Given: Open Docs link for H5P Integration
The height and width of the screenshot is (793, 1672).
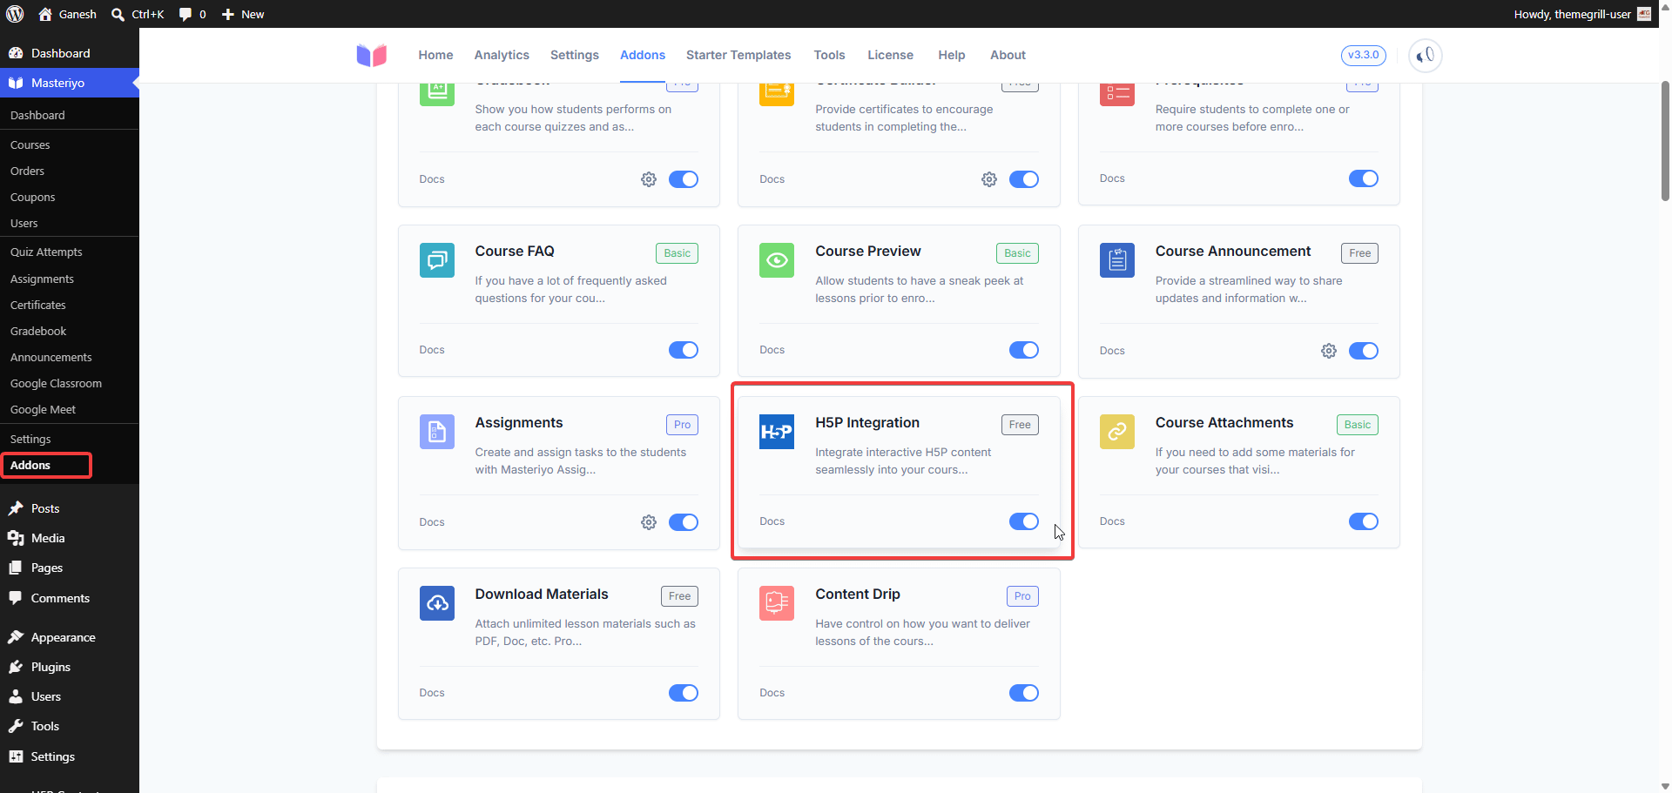Looking at the screenshot, I should (x=772, y=521).
